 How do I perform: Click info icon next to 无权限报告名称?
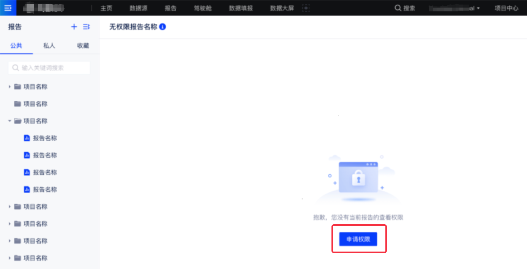tap(163, 27)
